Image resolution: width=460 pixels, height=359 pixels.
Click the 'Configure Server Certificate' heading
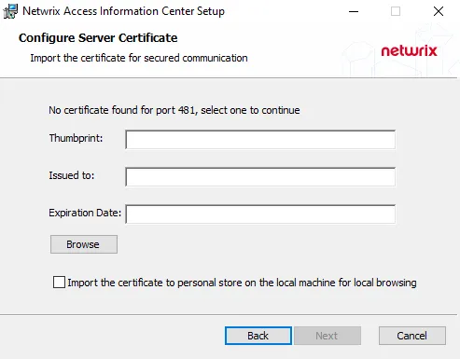click(x=98, y=38)
